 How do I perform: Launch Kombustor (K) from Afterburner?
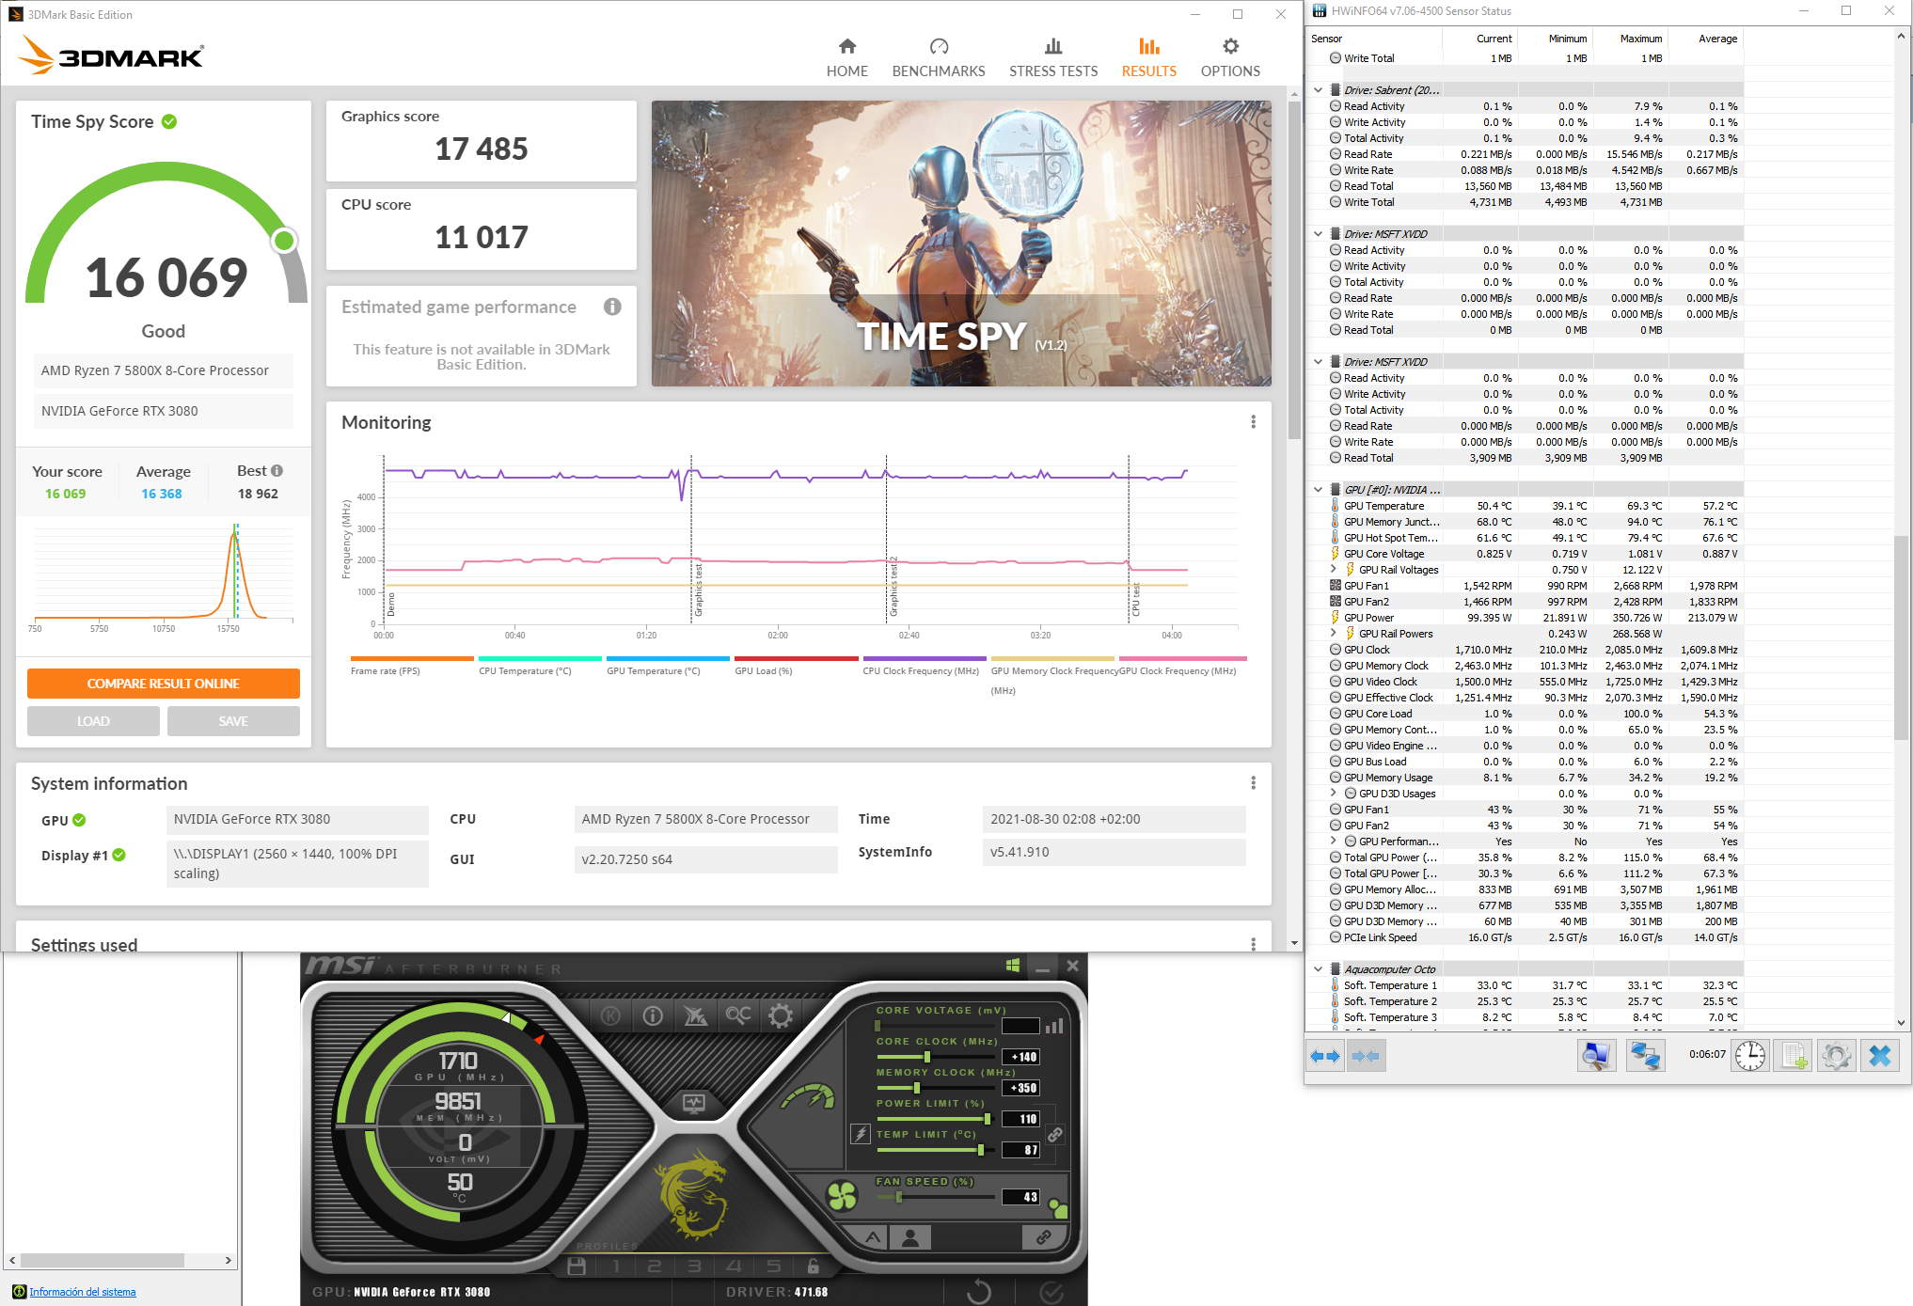610,1015
